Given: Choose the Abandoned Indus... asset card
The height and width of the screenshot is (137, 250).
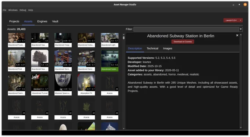Looking at the screenshot, I should 86,40.
